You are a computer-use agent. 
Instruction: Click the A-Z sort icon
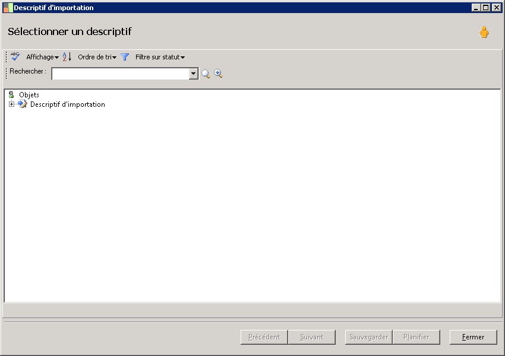pyautogui.click(x=67, y=57)
